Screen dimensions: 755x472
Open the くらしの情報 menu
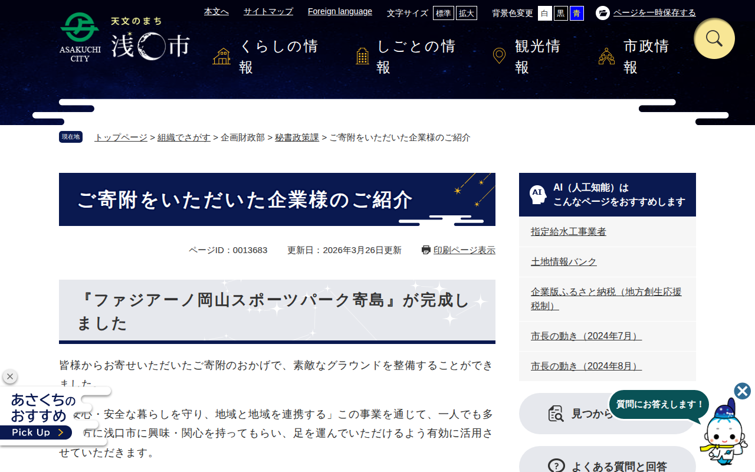coord(269,57)
